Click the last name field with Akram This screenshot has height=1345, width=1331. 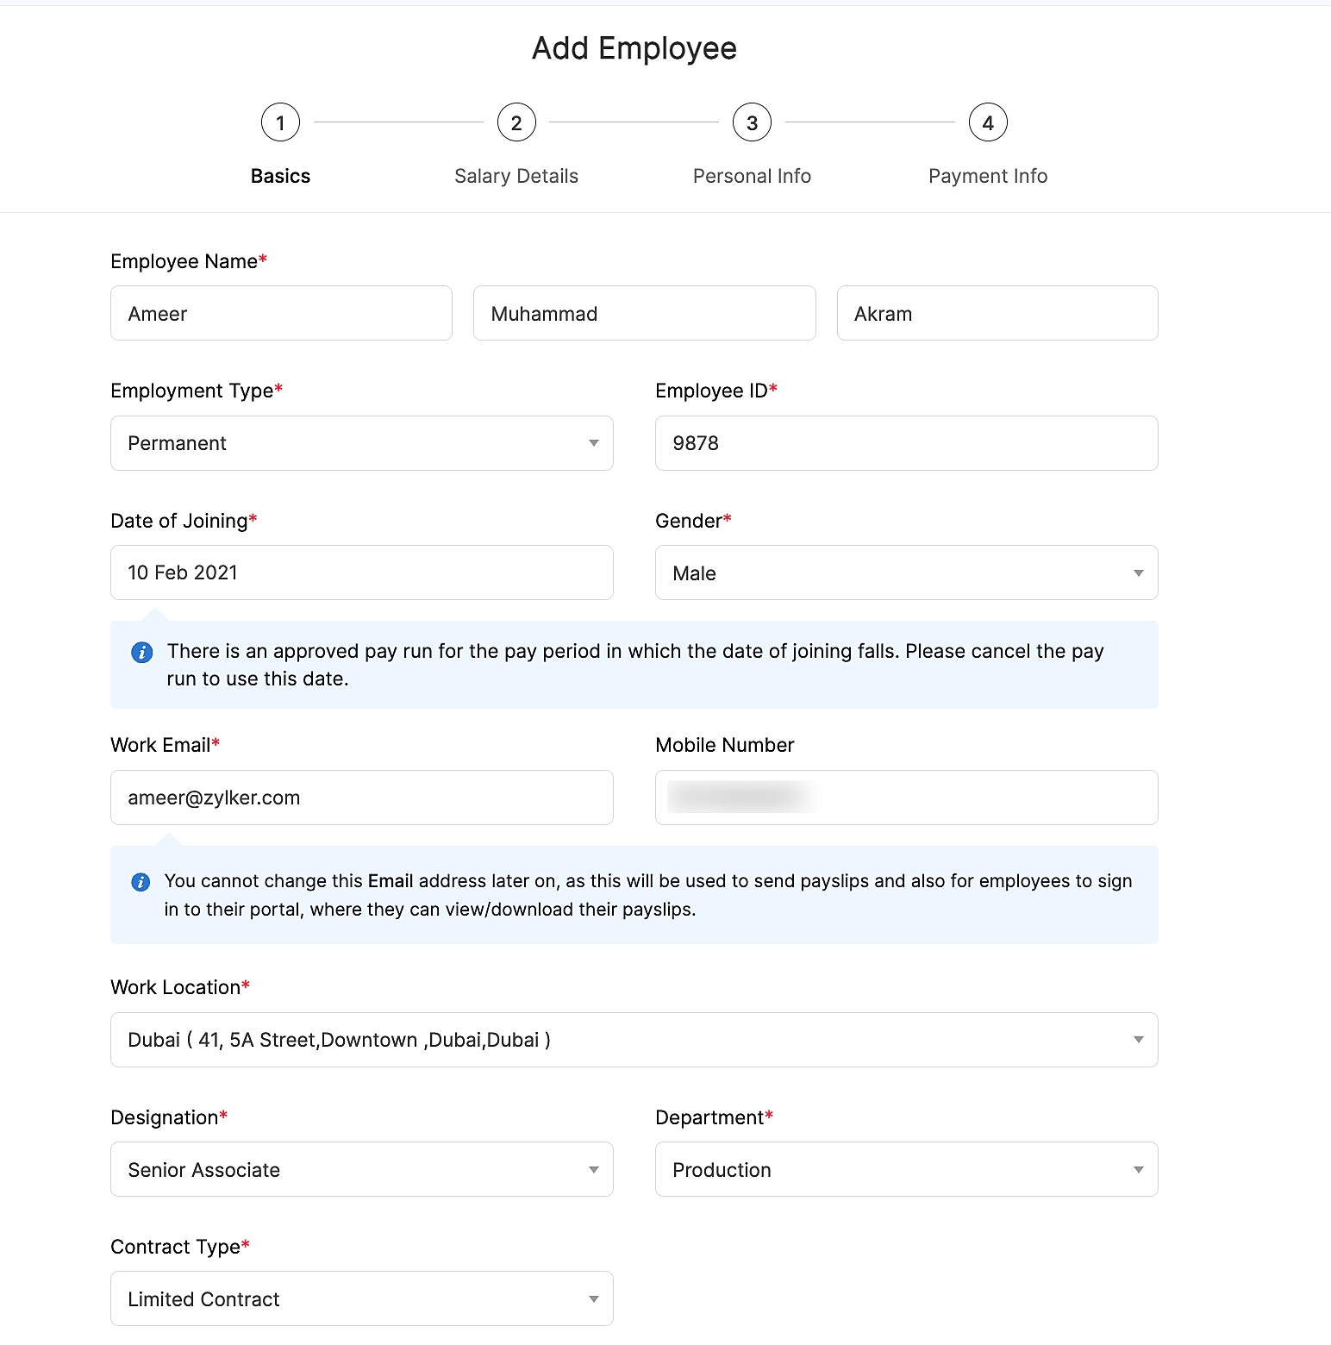click(x=997, y=314)
